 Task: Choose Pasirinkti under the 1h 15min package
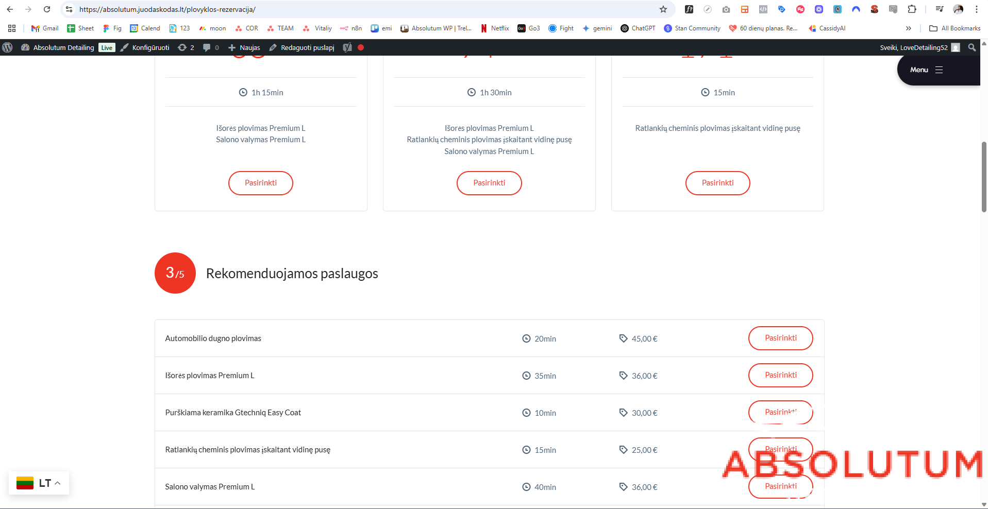(x=261, y=183)
